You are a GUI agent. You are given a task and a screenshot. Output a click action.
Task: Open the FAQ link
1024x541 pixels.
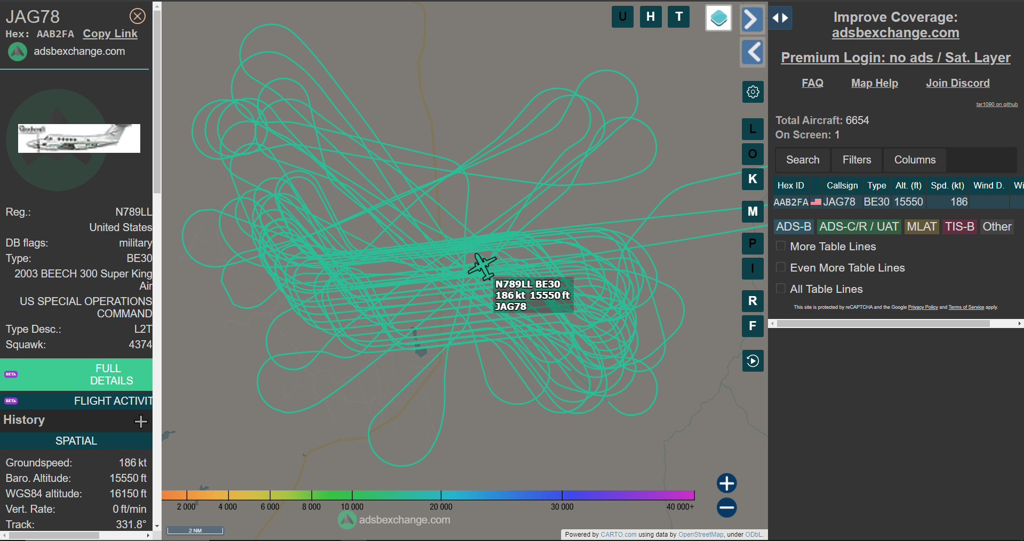point(812,83)
